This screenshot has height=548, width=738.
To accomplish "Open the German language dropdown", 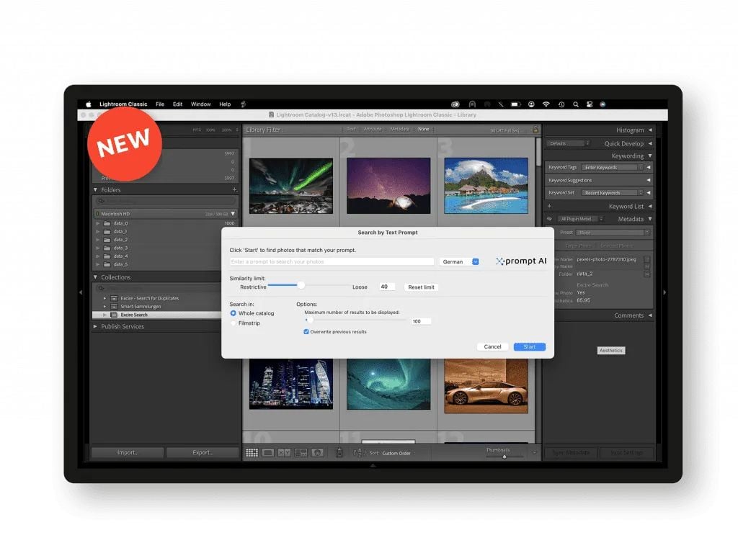I will click(x=461, y=261).
